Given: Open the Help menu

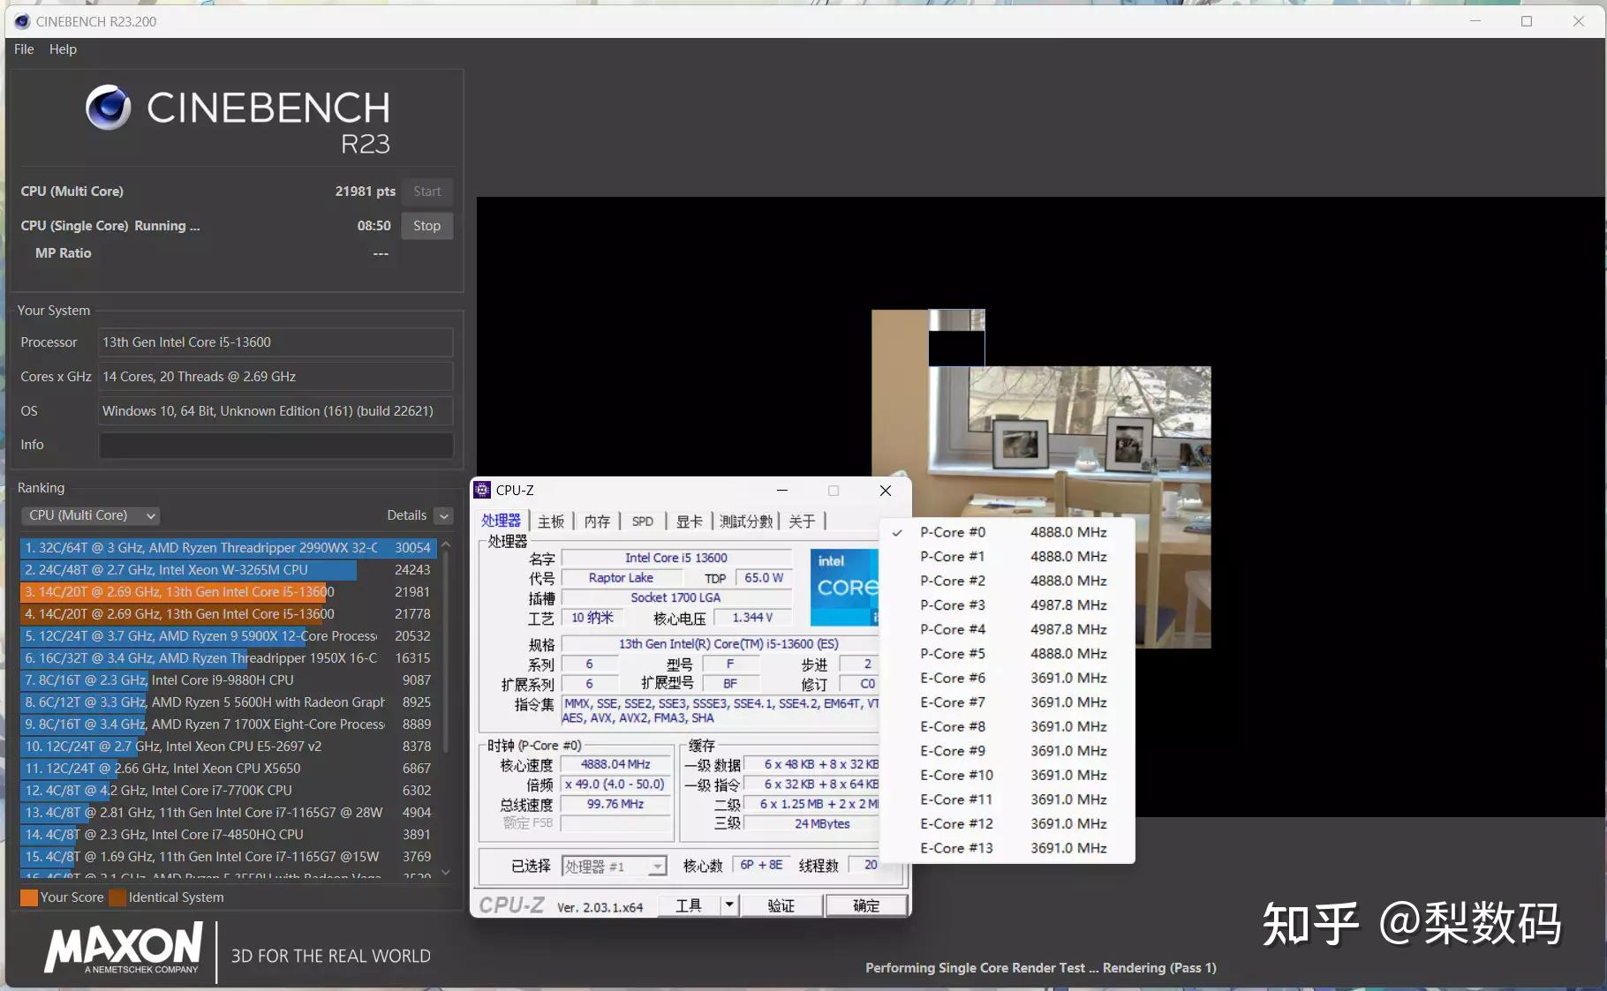Looking at the screenshot, I should point(62,49).
